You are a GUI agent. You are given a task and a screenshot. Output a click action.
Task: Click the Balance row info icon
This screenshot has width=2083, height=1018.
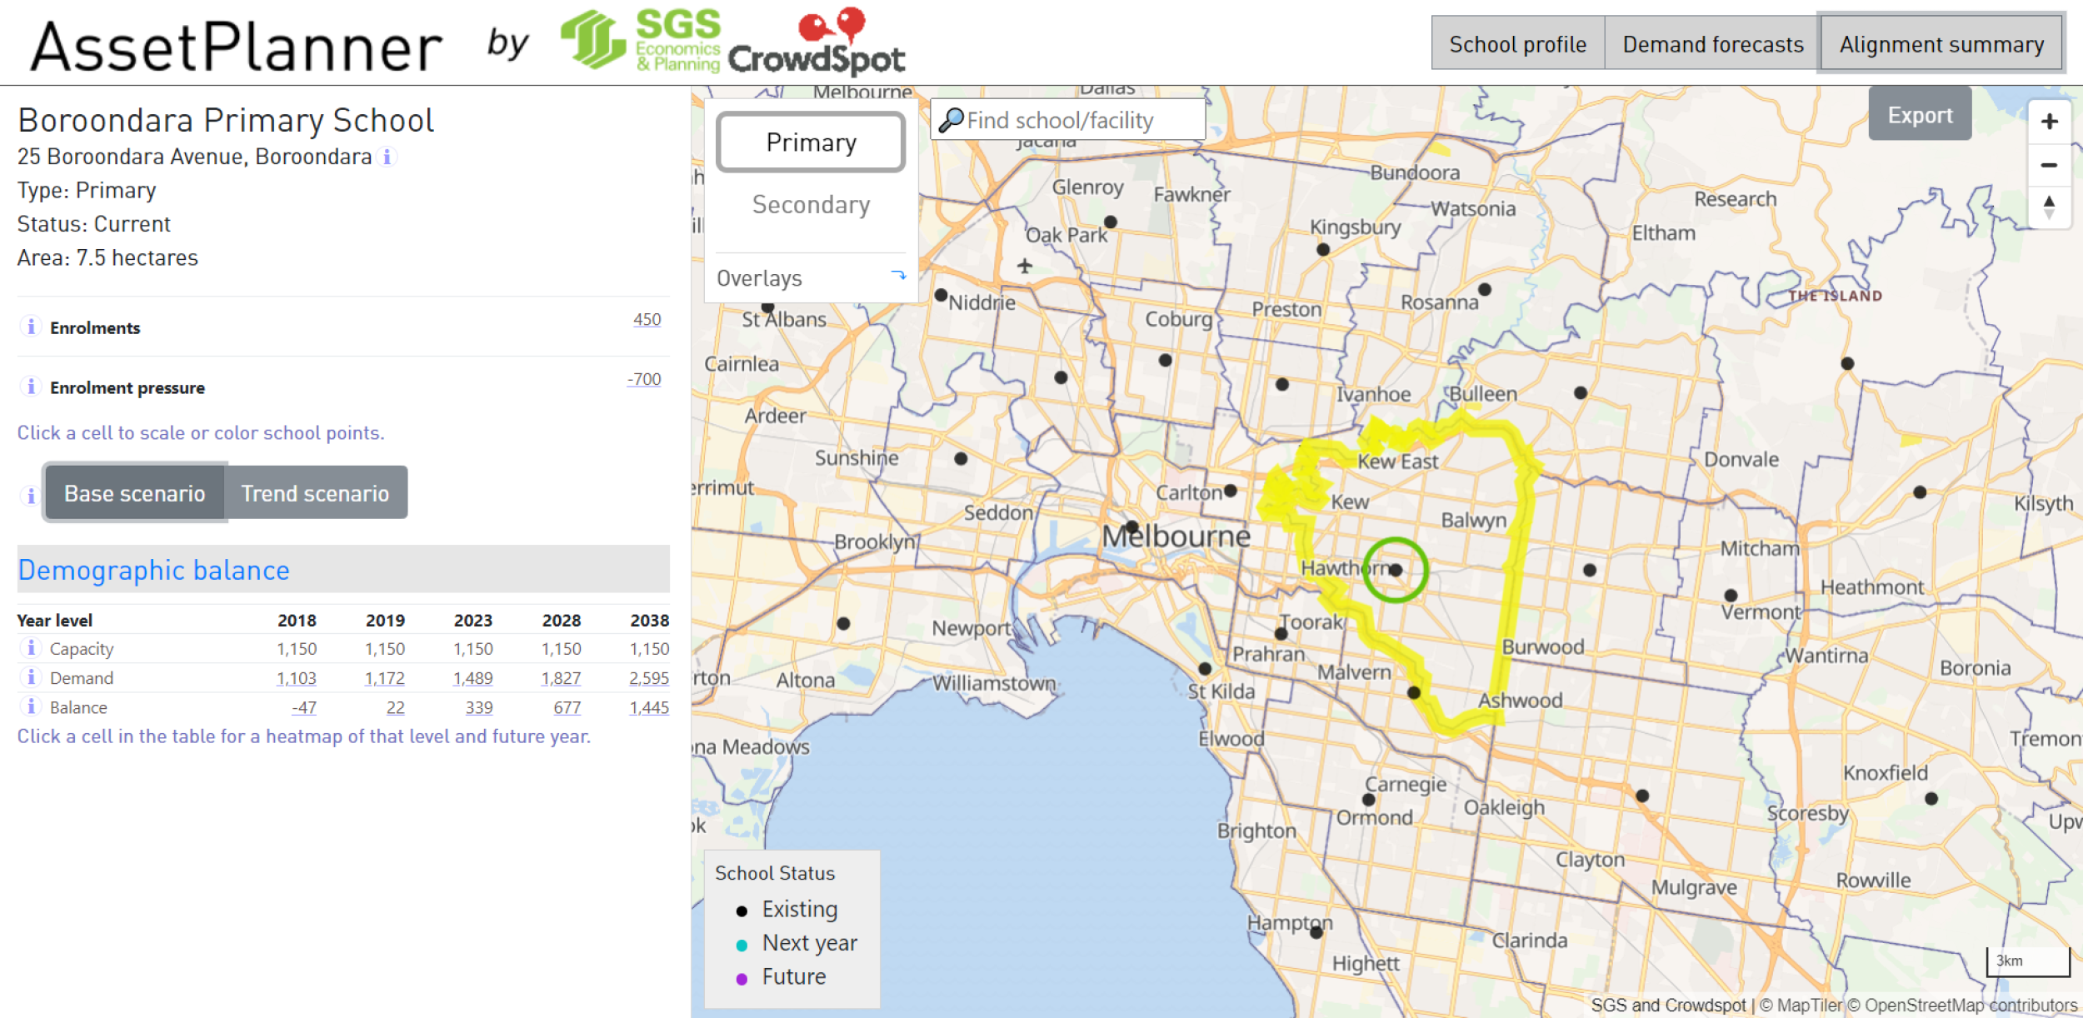click(x=31, y=707)
